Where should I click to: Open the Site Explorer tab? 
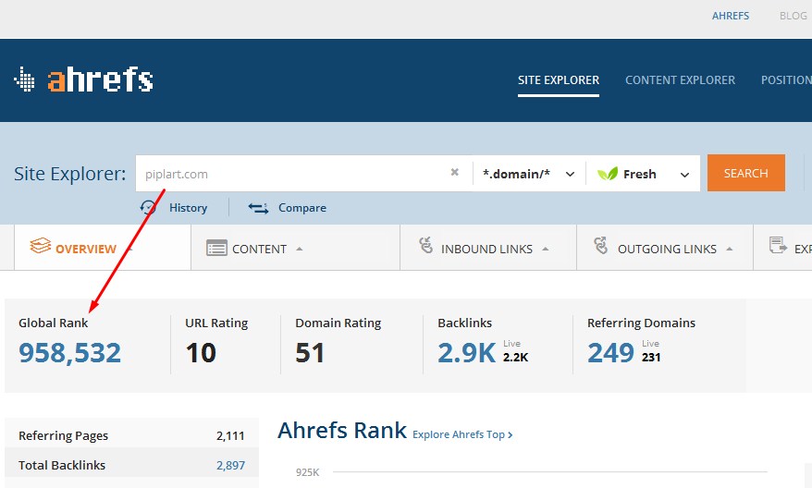[x=559, y=80]
